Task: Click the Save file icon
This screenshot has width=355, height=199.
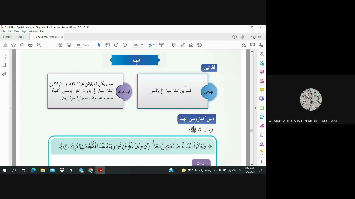Action: (x=5, y=45)
